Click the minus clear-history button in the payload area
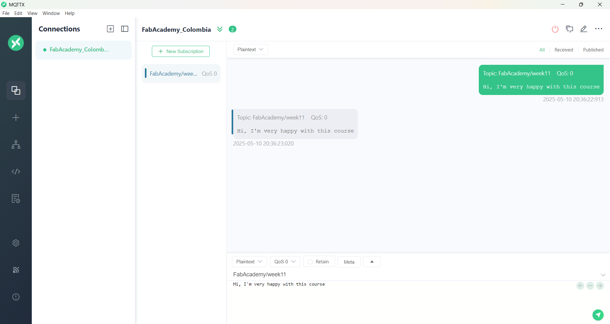This screenshot has height=324, width=610. [x=590, y=286]
